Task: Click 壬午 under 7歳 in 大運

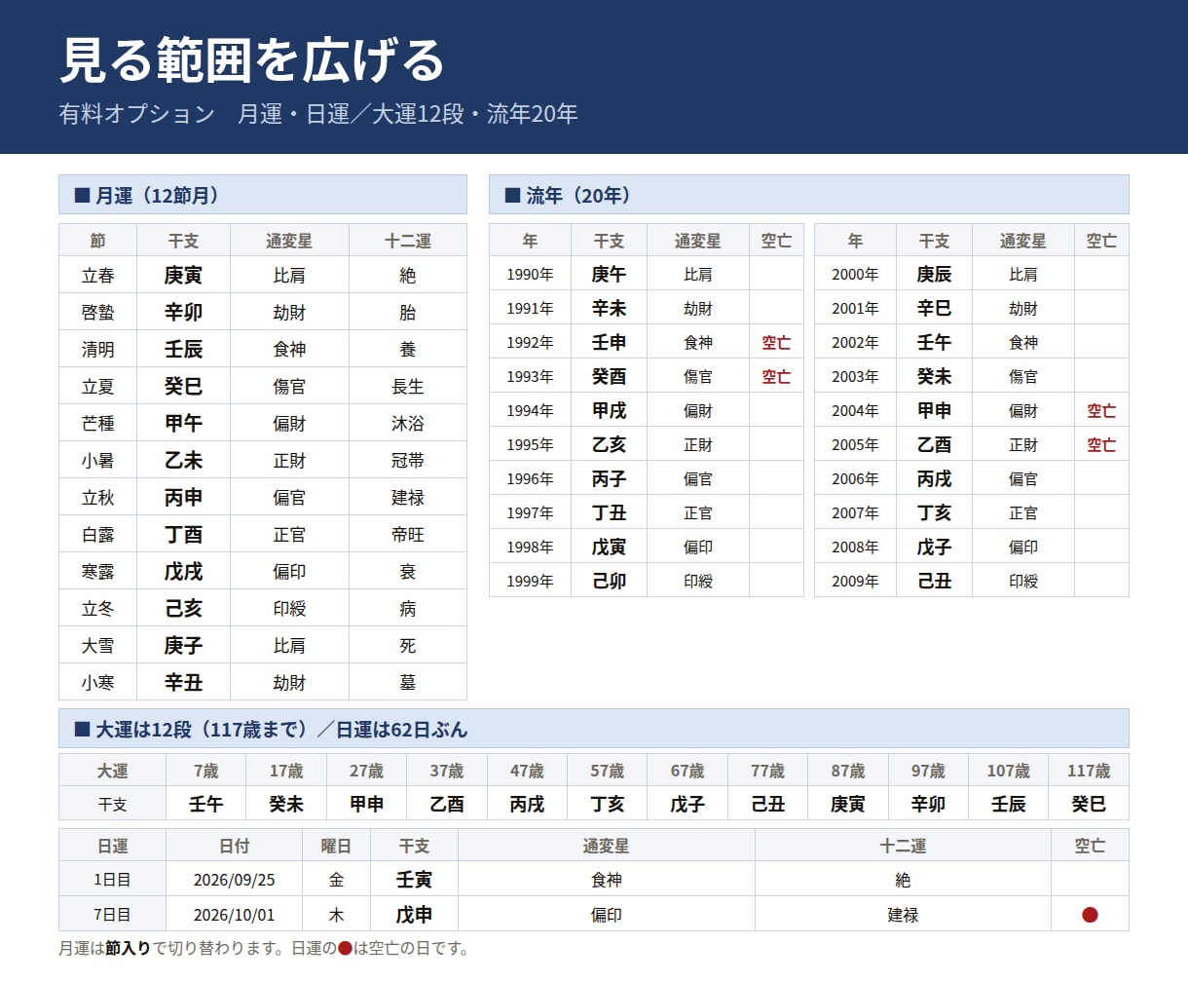Action: (206, 805)
